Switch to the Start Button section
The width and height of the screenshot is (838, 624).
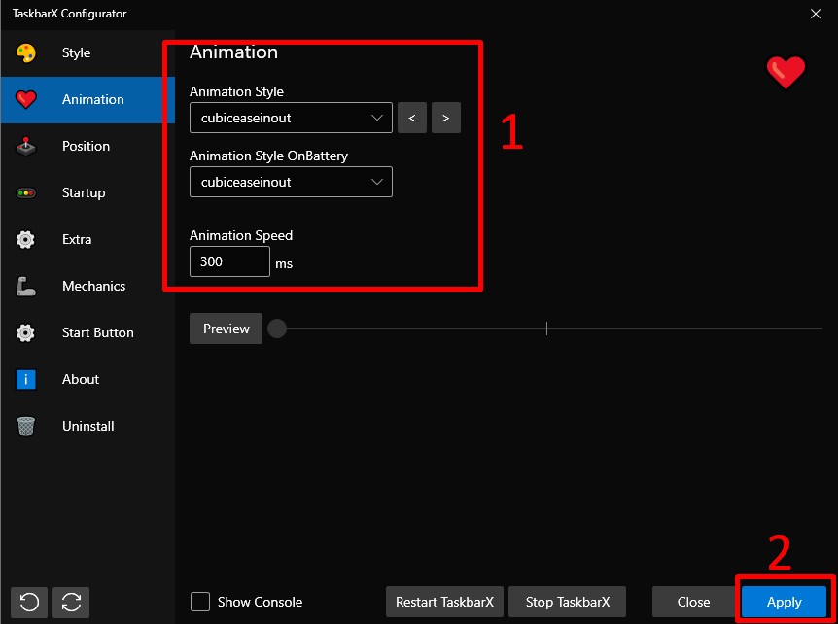[97, 332]
